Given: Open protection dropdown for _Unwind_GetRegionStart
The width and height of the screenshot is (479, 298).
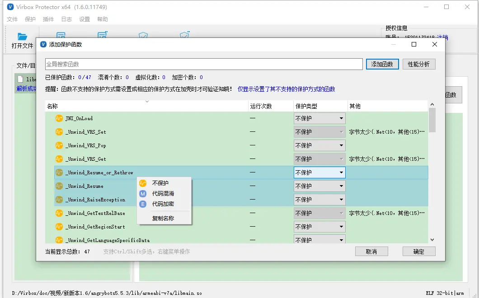Looking at the screenshot, I should click(319, 227).
